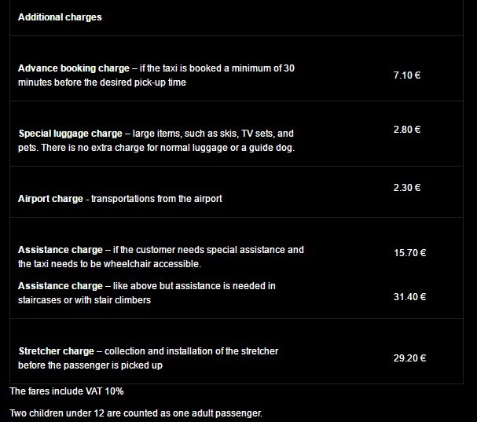Click the 29.20 € stretcher price
The width and height of the screenshot is (477, 422).
pos(409,358)
